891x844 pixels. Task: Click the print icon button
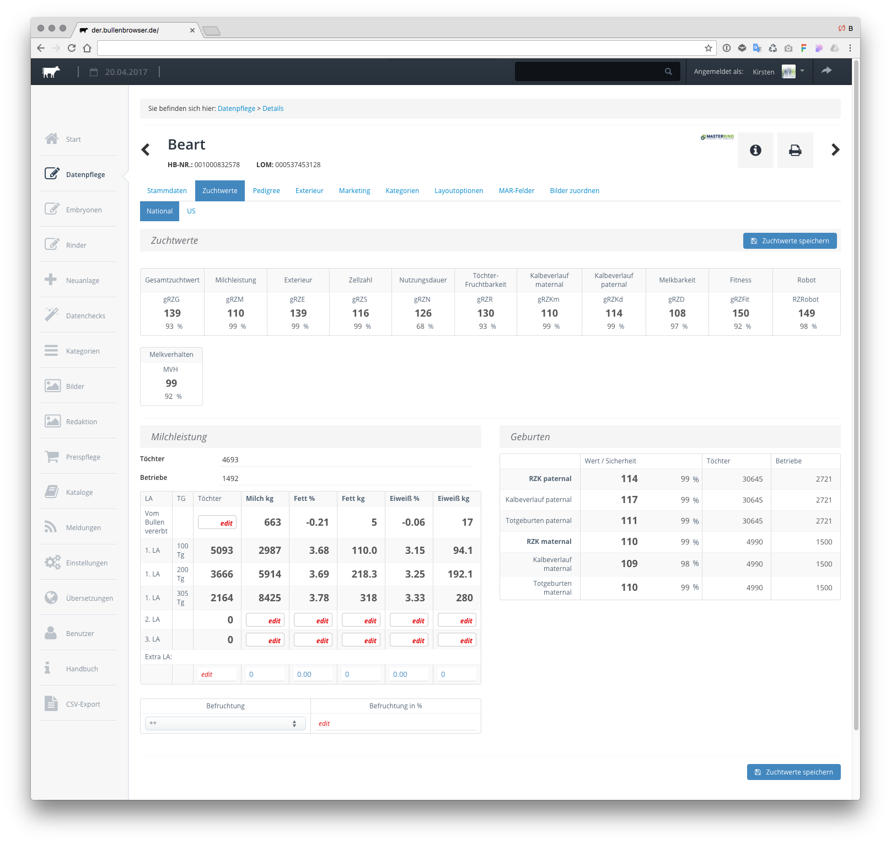click(x=795, y=150)
